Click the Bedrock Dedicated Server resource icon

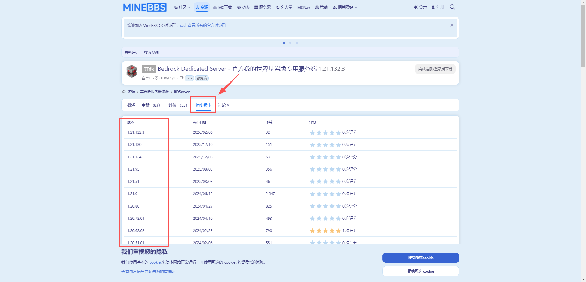click(132, 71)
